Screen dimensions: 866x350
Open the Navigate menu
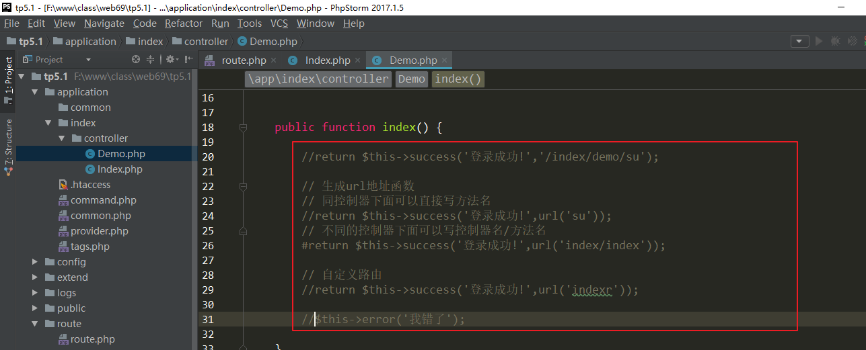click(104, 24)
